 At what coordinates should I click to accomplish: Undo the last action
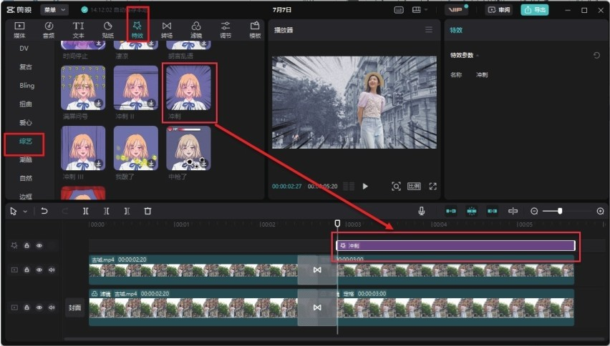44,212
